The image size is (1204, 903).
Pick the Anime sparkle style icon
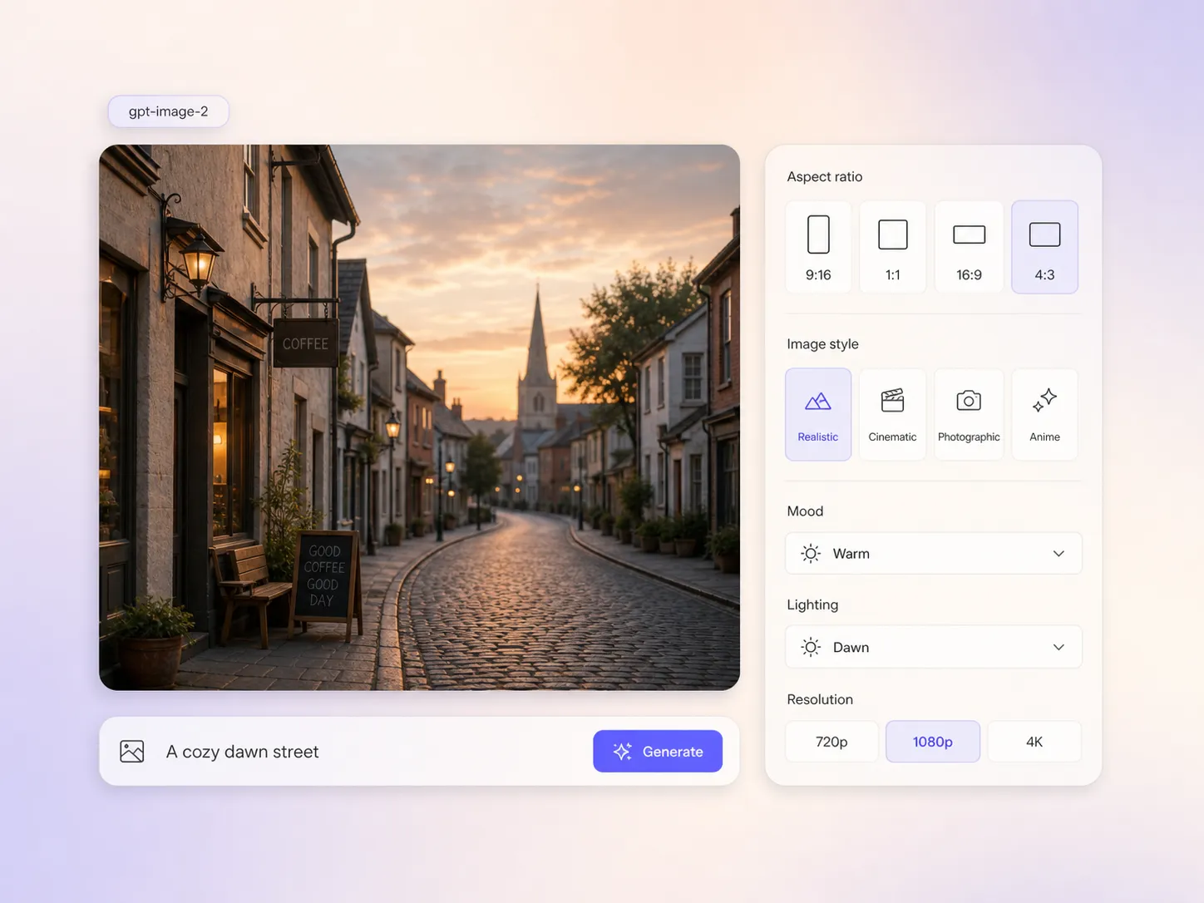click(1044, 400)
